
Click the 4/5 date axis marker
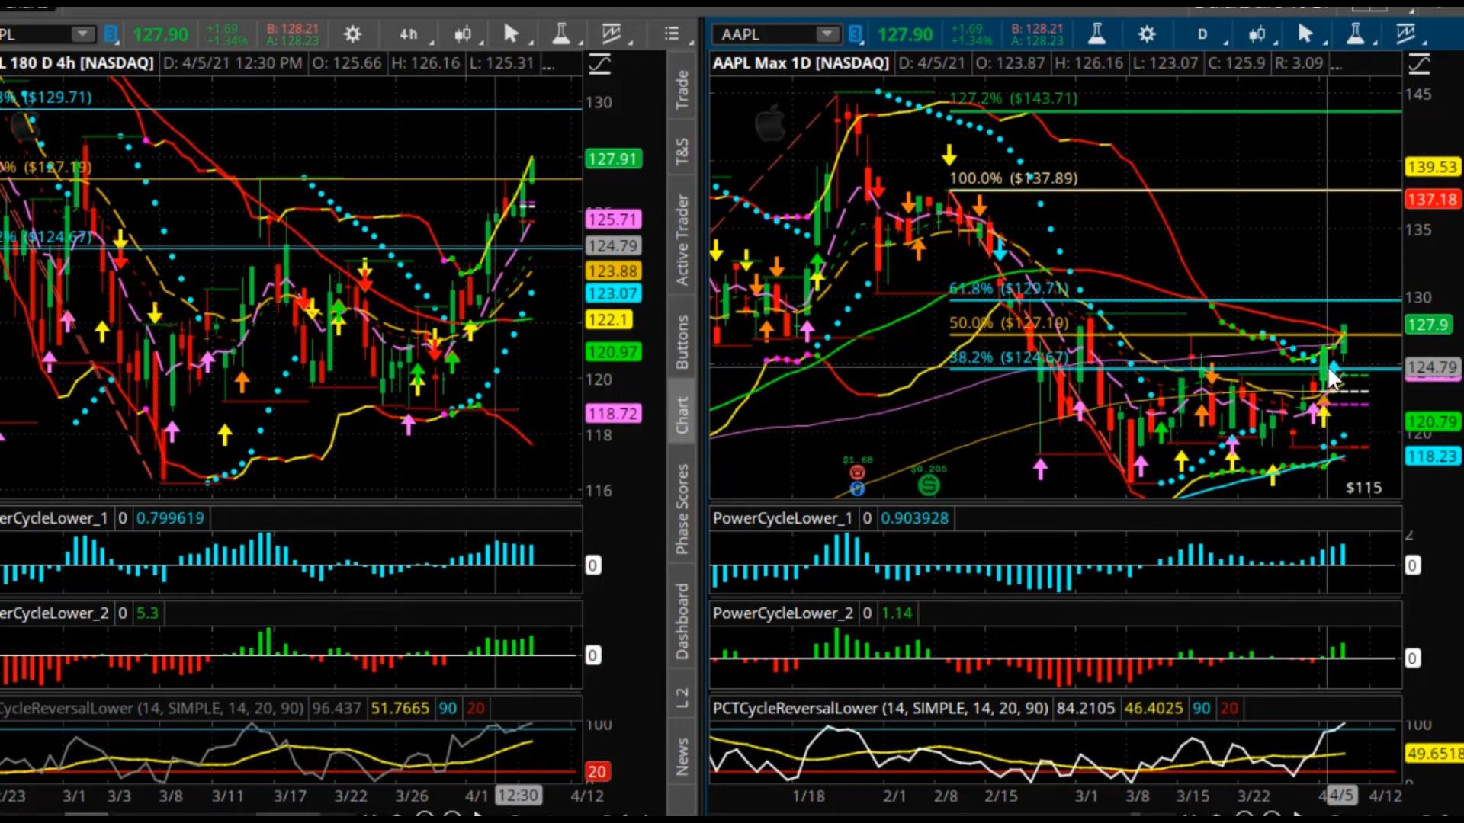tap(1341, 796)
